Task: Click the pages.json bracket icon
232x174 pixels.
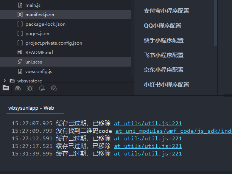Action: (20, 33)
